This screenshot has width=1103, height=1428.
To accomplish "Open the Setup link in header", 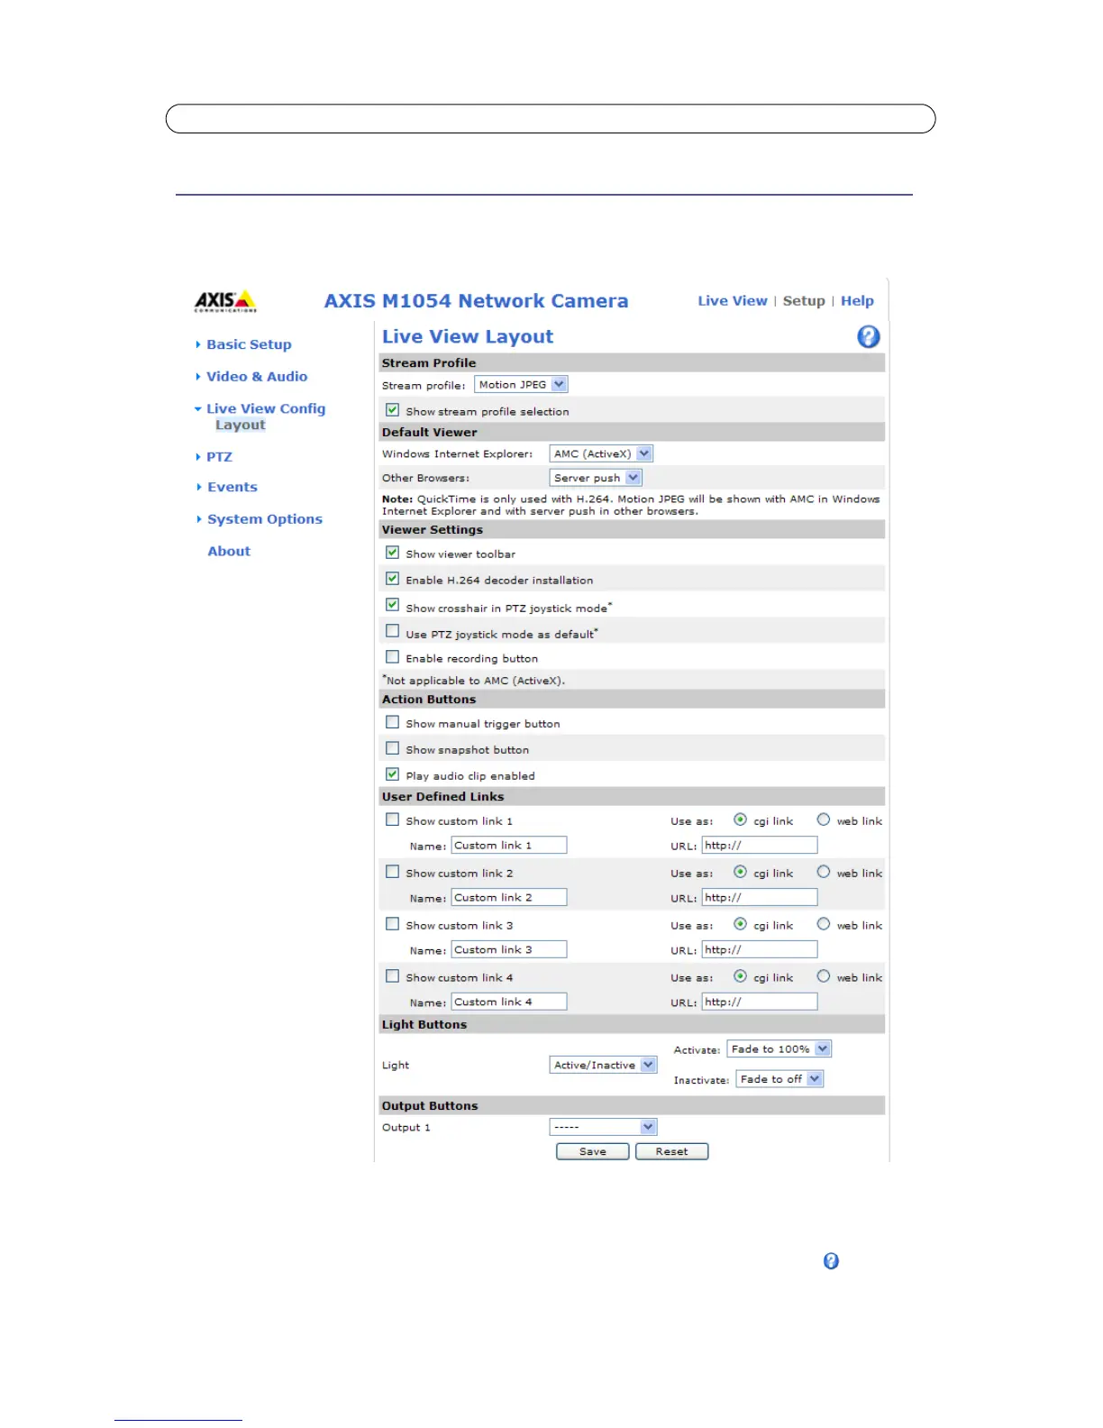I will click(804, 301).
